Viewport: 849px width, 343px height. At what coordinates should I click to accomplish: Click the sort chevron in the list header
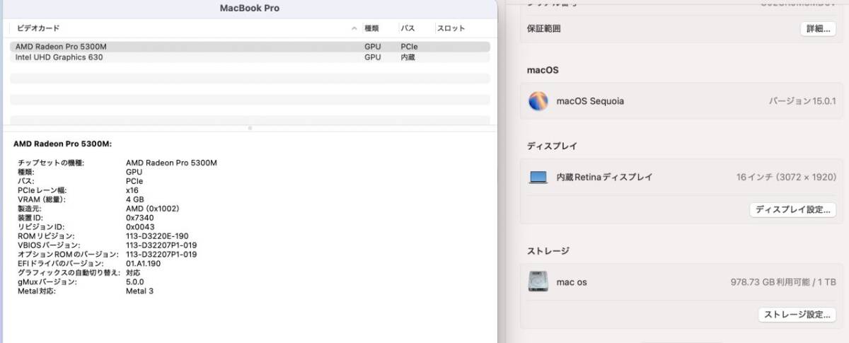tap(354, 29)
